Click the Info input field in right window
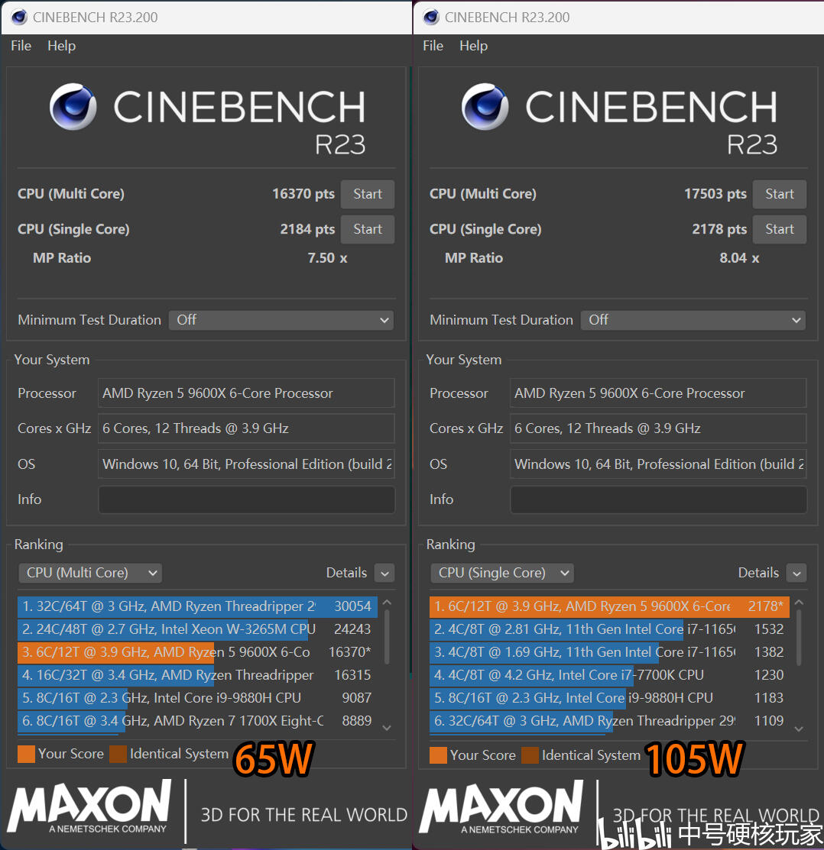Screen dimensions: 824x850 pyautogui.click(x=658, y=499)
